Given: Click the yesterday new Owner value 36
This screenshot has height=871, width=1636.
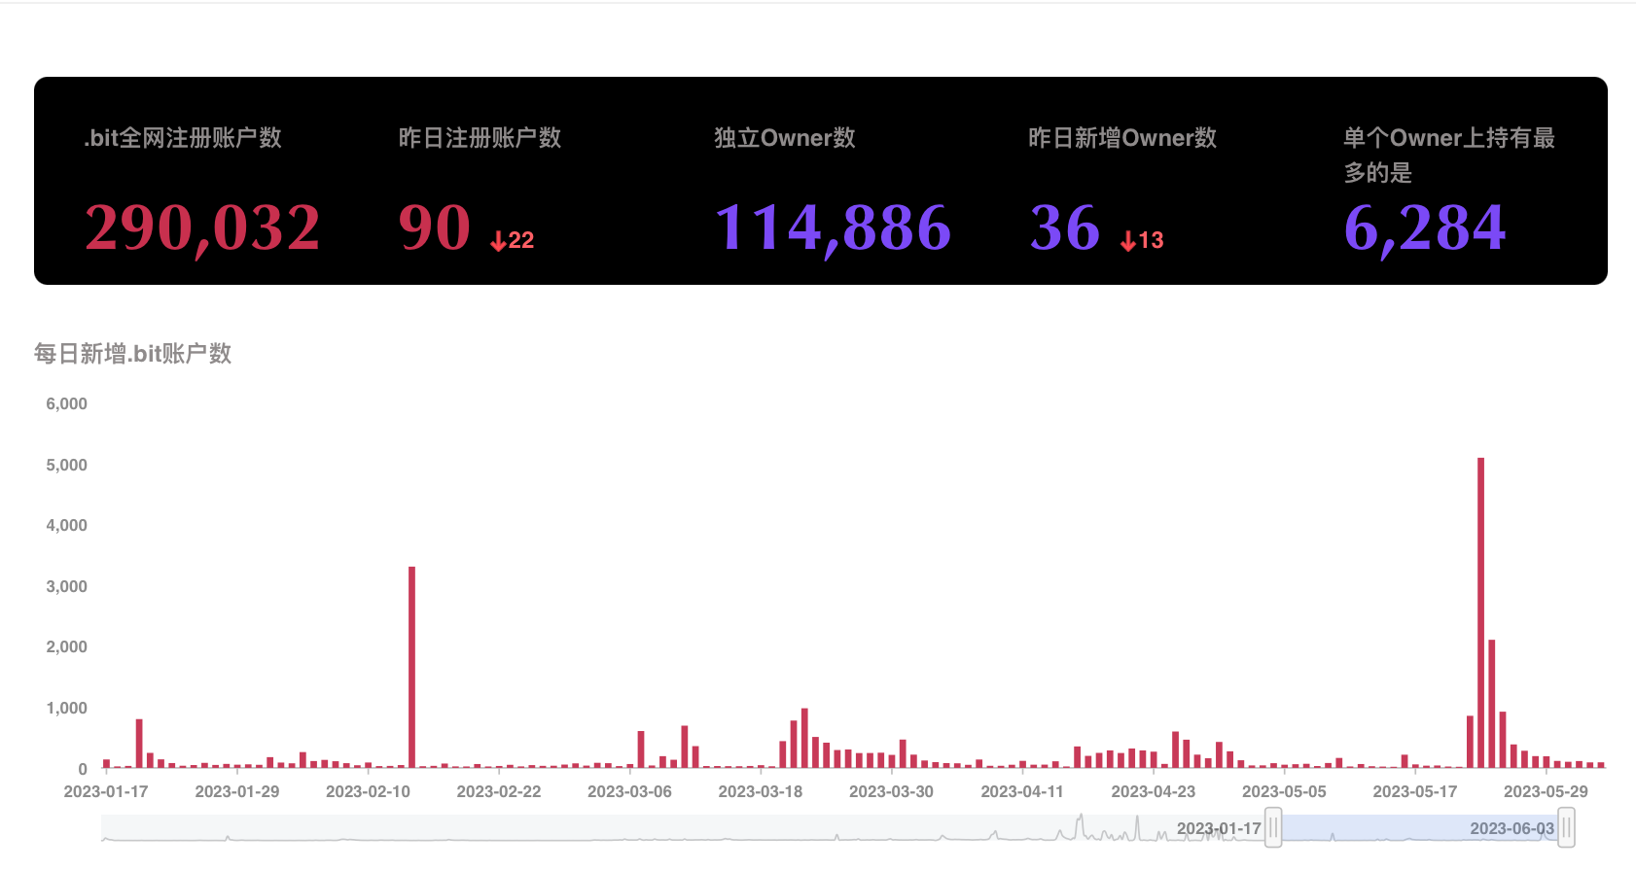Looking at the screenshot, I should [1065, 228].
